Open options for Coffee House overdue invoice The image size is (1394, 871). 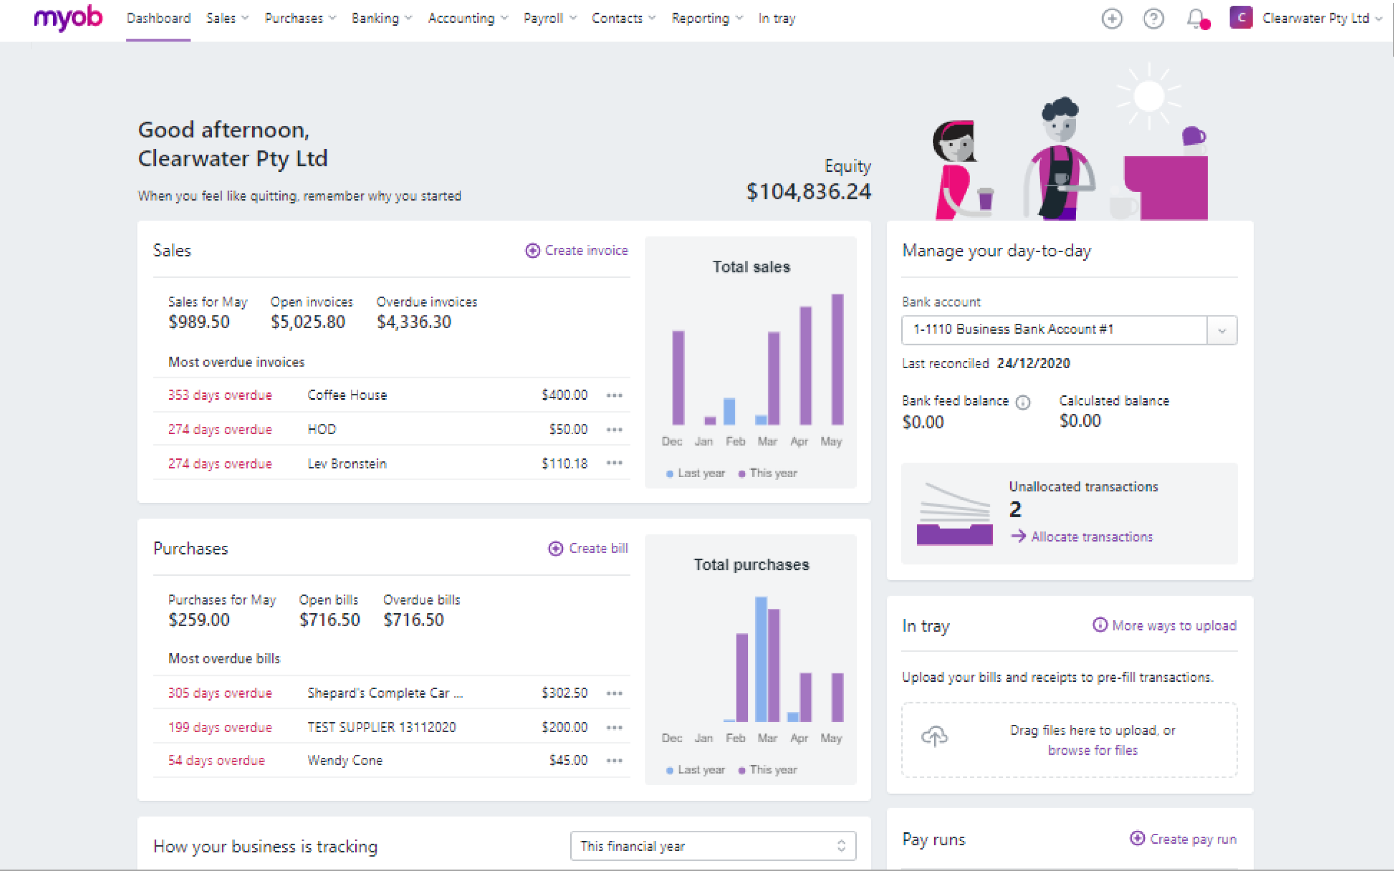point(615,395)
